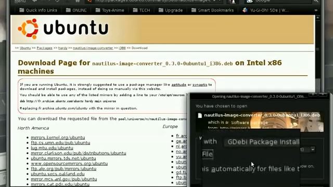333x187 pixels.
Task: Click the scroll-up arrow of the page scrollbar
Action: coord(318,18)
